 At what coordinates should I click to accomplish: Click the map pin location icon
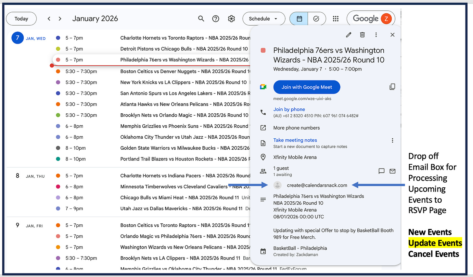coord(263,157)
